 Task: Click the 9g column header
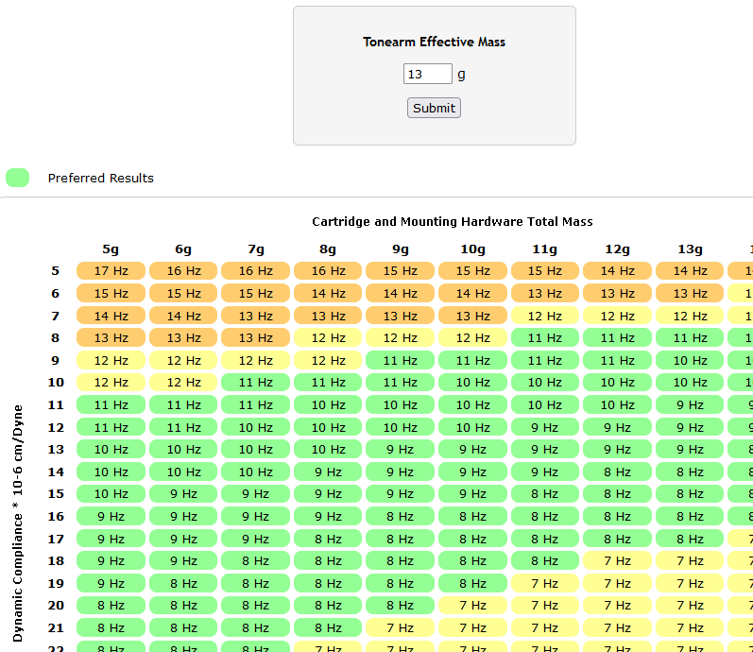point(401,249)
